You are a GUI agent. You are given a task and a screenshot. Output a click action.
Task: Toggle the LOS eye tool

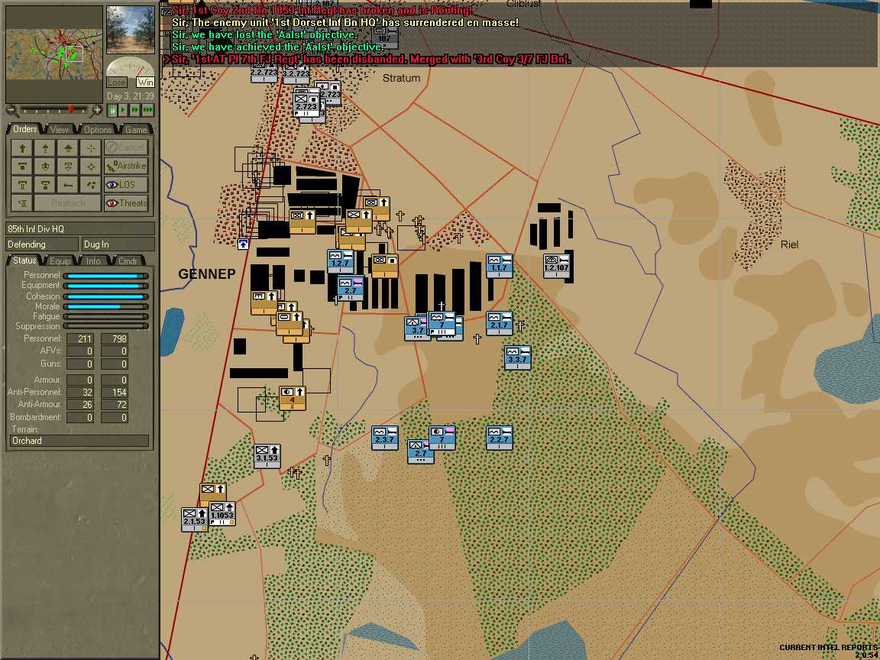click(126, 185)
